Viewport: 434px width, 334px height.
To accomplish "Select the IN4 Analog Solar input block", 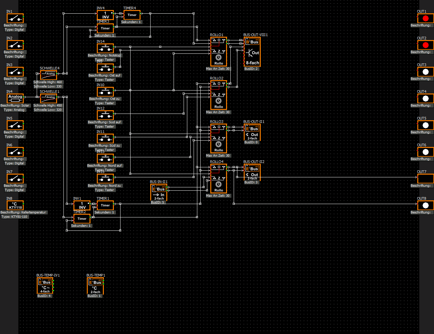I will click(x=15, y=98).
